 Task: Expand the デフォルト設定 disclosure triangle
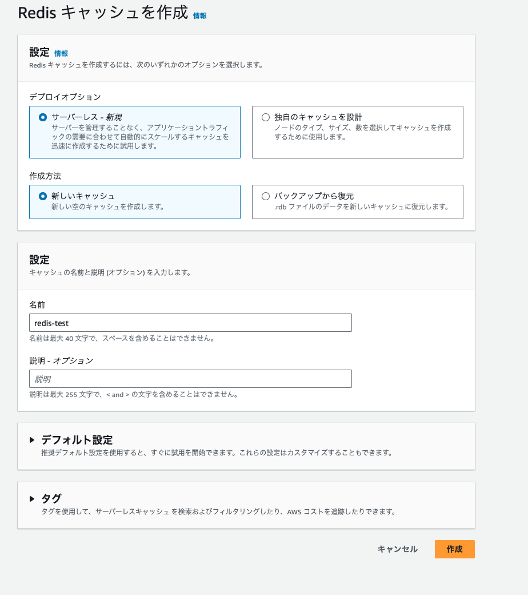[x=32, y=440]
